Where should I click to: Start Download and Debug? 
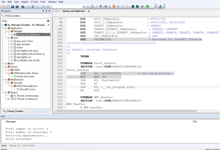point(147,7)
